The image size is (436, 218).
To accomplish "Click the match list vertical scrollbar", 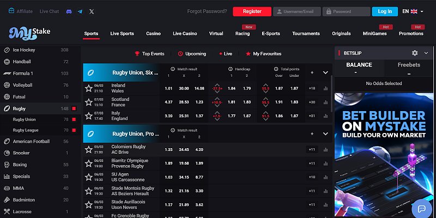I will click(331, 93).
